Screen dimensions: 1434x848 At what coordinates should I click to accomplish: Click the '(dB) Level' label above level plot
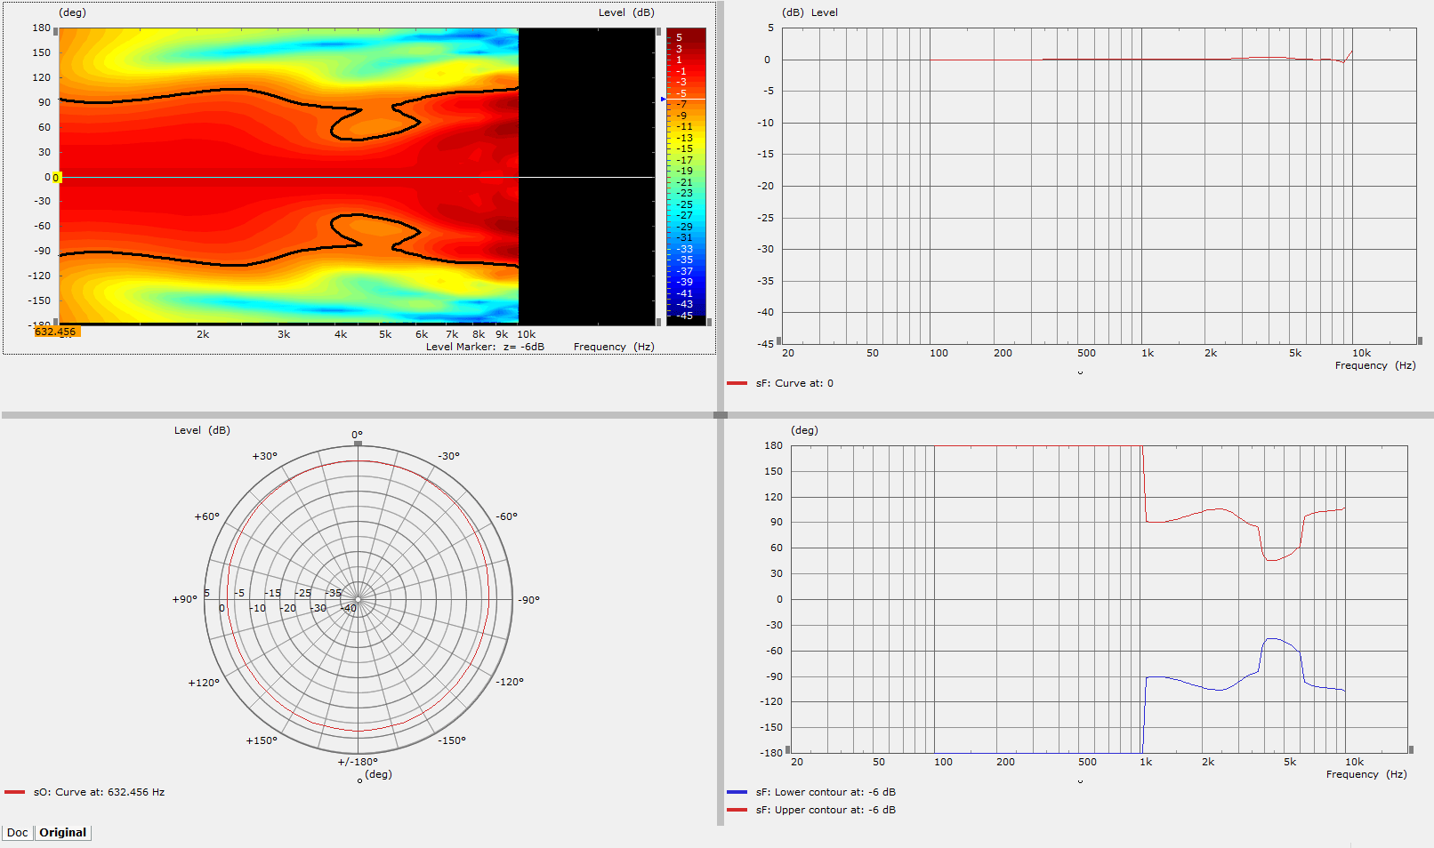tap(810, 12)
